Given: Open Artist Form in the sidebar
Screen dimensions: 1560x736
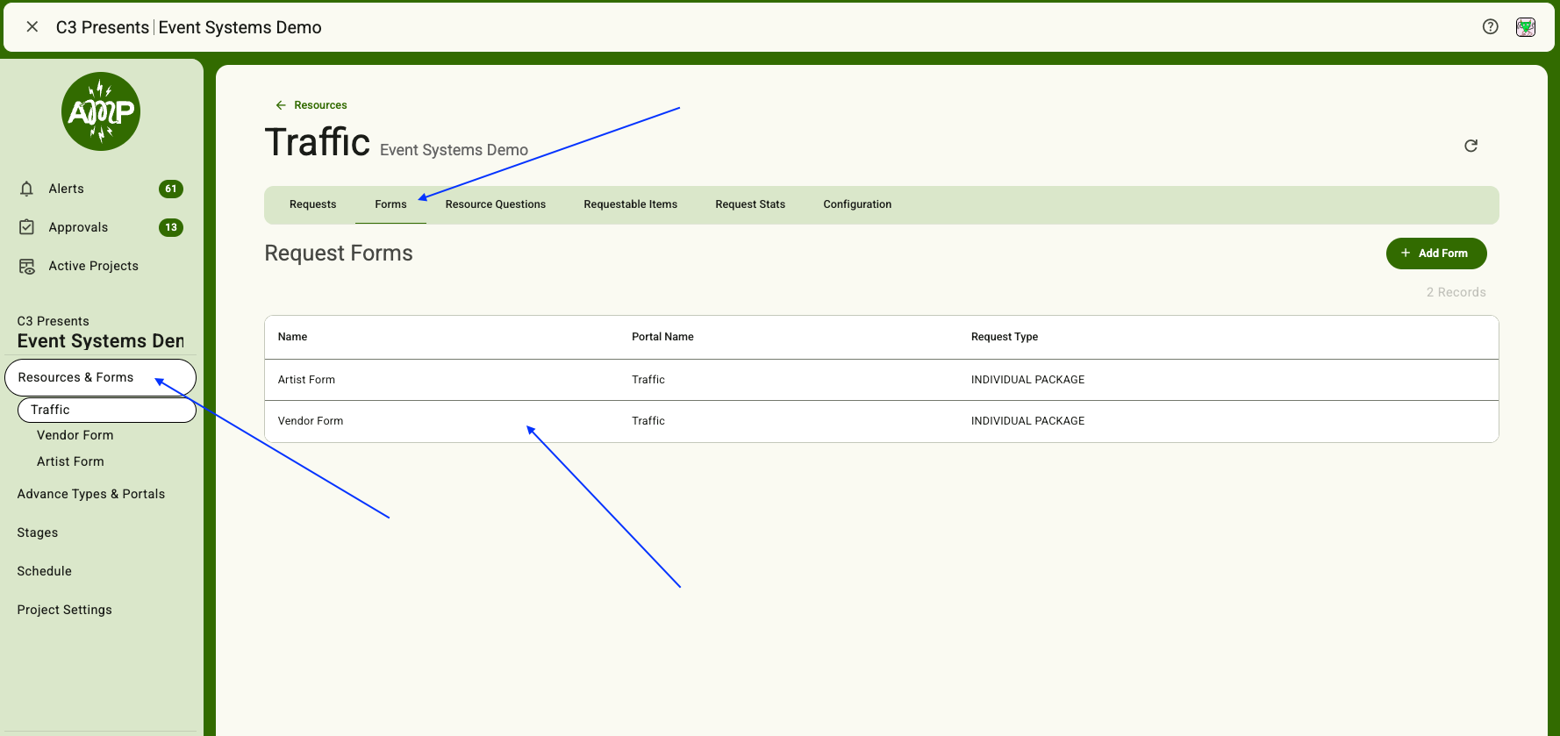Looking at the screenshot, I should point(70,461).
